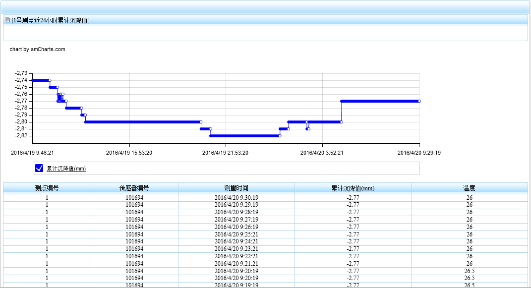The height and width of the screenshot is (288, 531).
Task: Click the -2,82 y-axis label
Action: coord(21,136)
